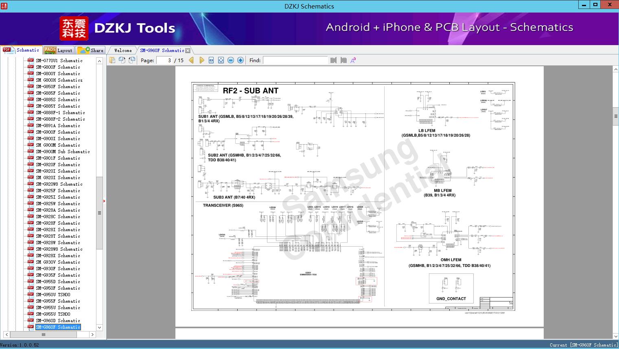Click the page number input field
The width and height of the screenshot is (619, 349).
[164, 60]
